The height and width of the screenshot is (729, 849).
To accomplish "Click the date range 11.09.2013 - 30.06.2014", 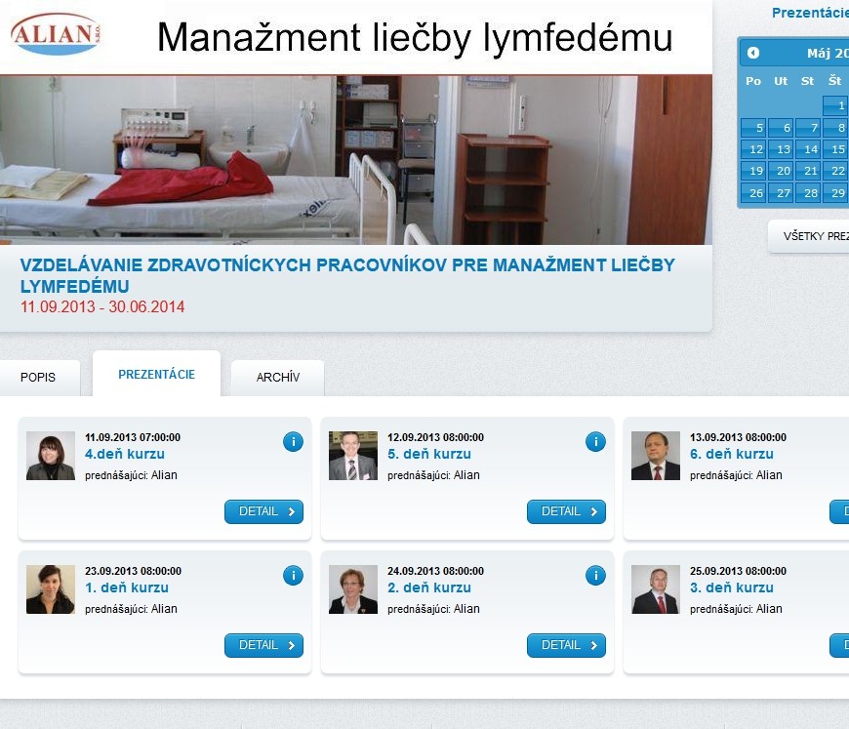I will pos(102,307).
